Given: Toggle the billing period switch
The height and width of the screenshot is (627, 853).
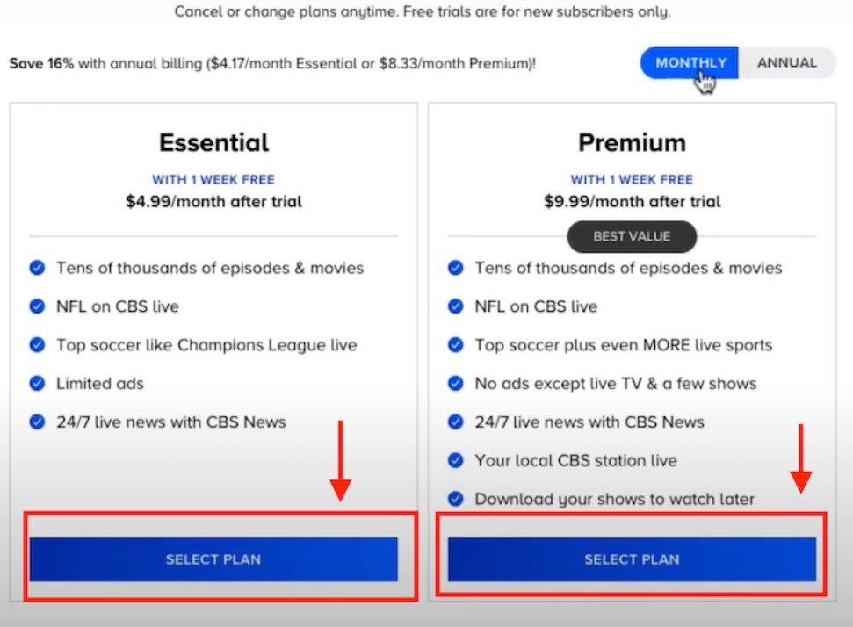Looking at the screenshot, I should tap(737, 62).
